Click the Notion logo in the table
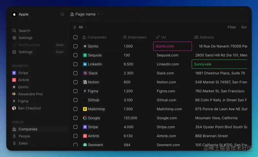 85,82
